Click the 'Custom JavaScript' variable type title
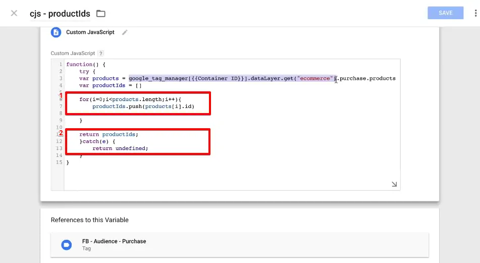Viewport: 480px width, 263px height. [90, 32]
